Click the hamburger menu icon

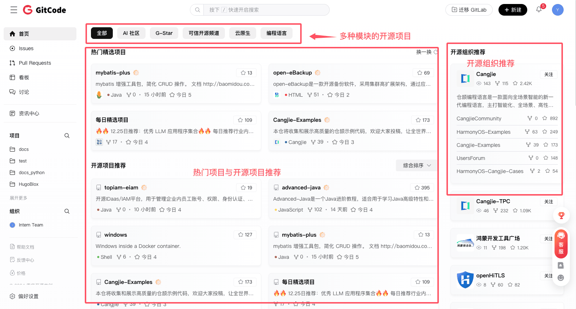click(14, 10)
